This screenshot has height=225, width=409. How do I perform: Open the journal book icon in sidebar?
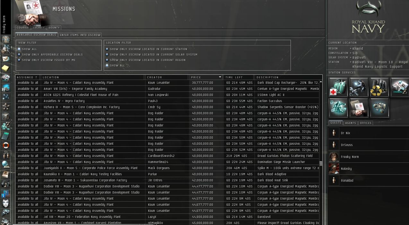tap(6, 174)
